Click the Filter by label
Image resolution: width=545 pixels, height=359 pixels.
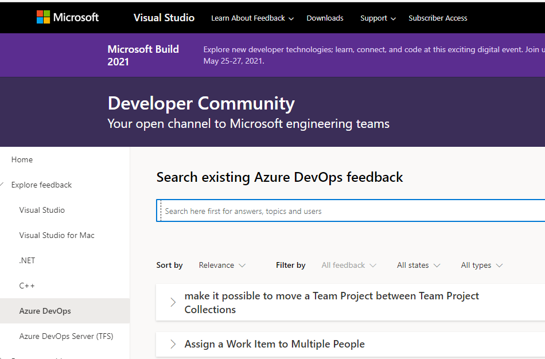291,265
